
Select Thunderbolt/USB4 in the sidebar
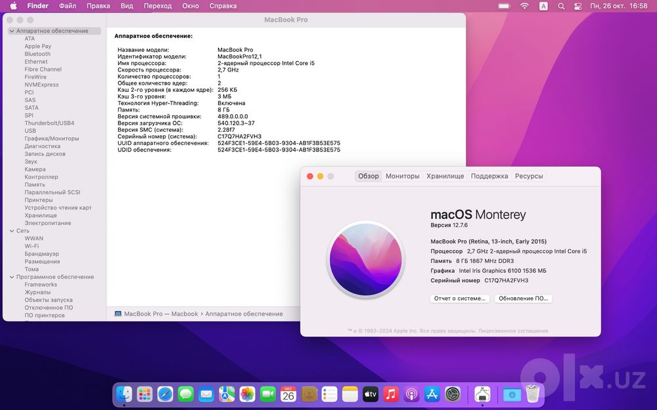[49, 123]
